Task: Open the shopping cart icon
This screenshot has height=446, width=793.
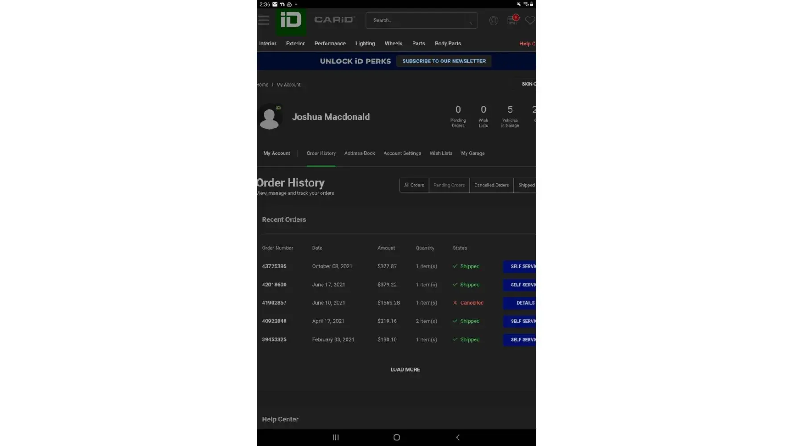Action: [512, 20]
